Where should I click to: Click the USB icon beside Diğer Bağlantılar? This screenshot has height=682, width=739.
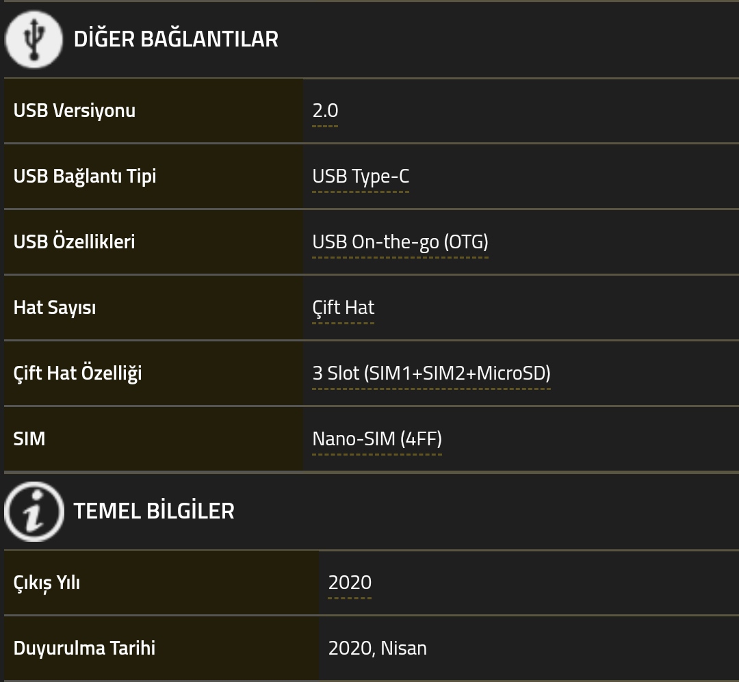(34, 39)
